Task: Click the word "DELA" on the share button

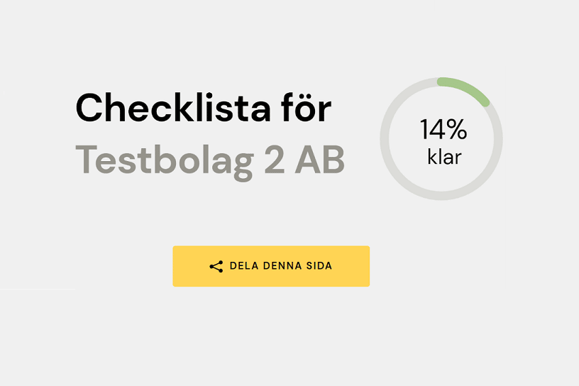Action: coord(242,267)
